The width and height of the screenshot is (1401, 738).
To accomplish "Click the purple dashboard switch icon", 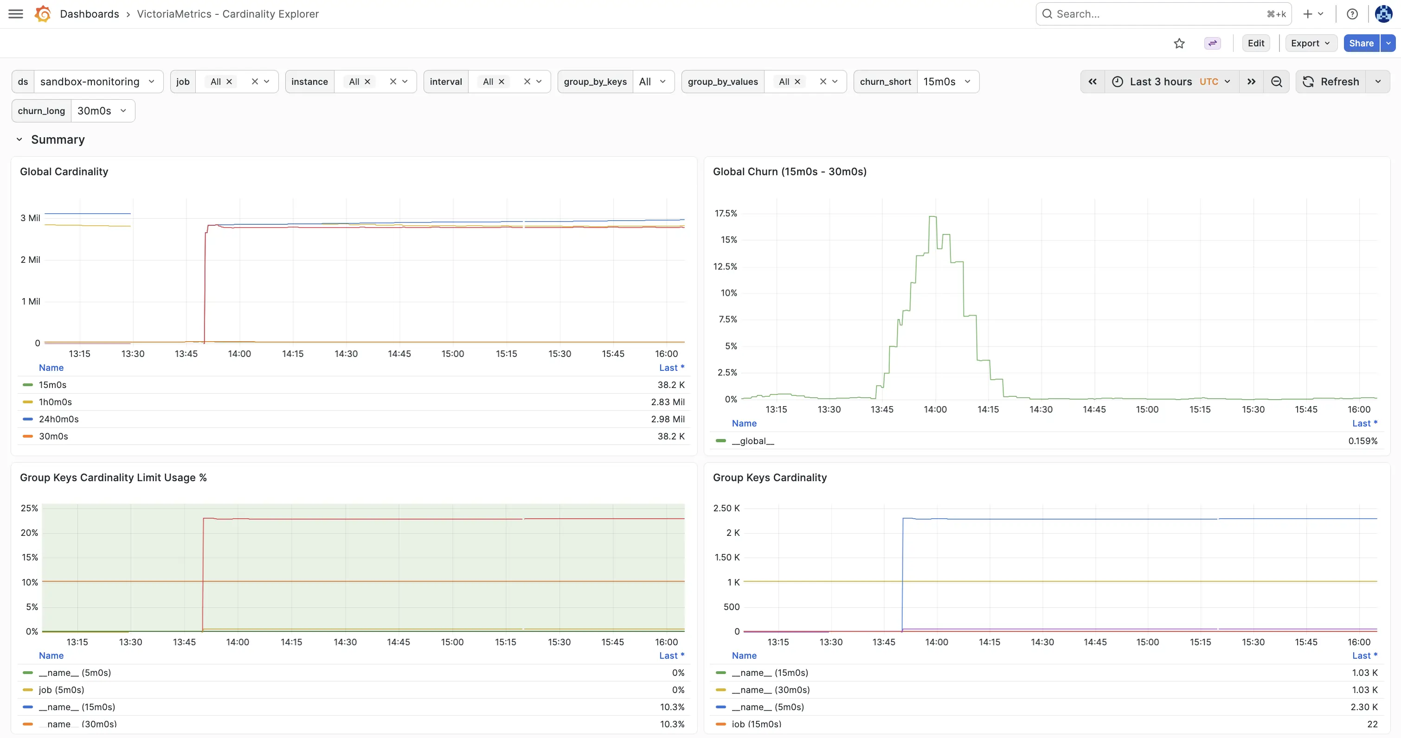I will pyautogui.click(x=1212, y=44).
